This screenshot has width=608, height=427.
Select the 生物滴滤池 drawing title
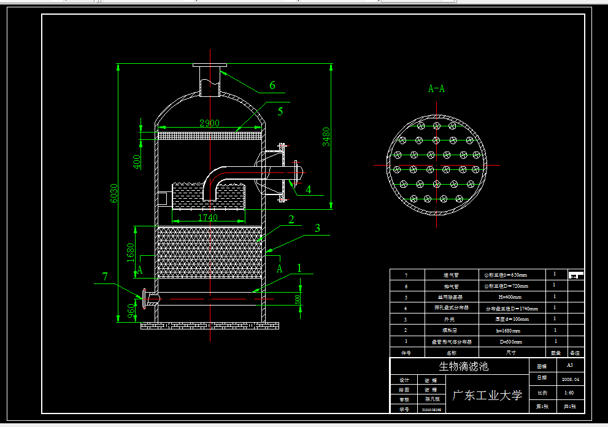click(463, 366)
